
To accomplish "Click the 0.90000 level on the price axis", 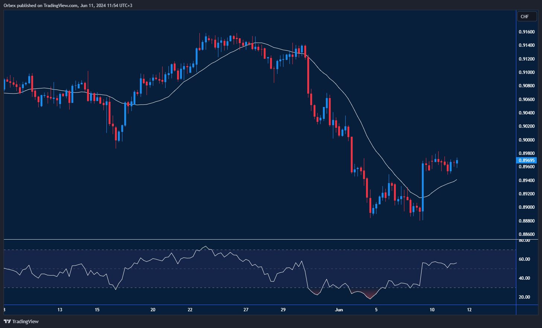I will tap(527, 140).
